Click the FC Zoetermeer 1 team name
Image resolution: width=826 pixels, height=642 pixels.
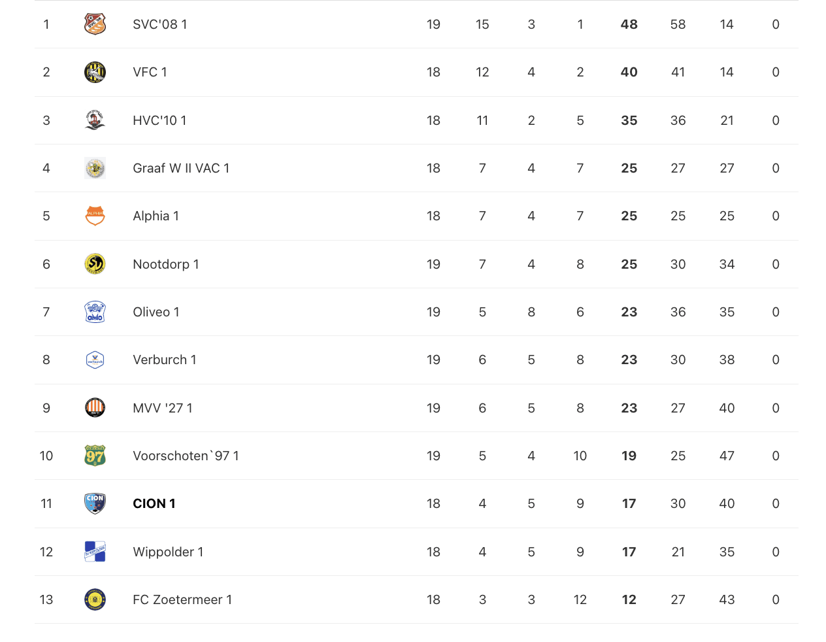182,600
